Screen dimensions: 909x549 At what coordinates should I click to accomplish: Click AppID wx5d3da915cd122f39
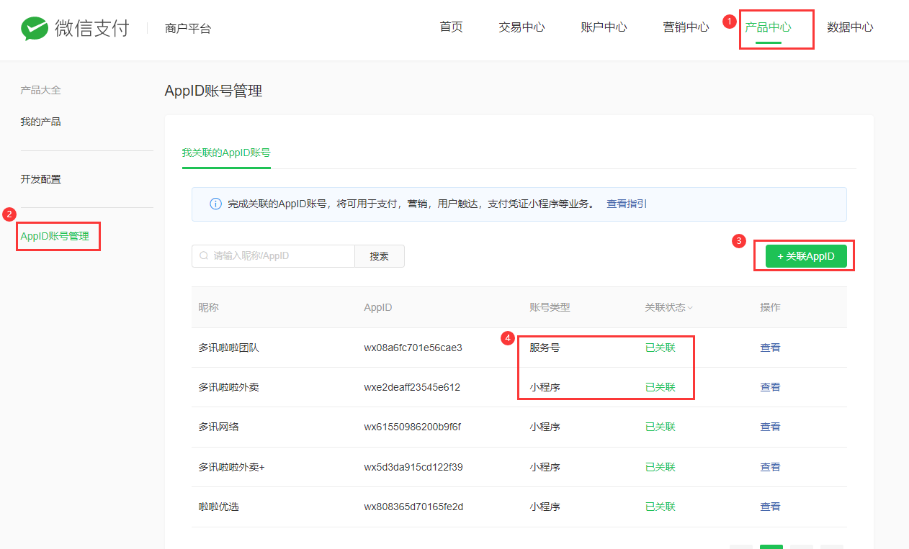coord(413,467)
